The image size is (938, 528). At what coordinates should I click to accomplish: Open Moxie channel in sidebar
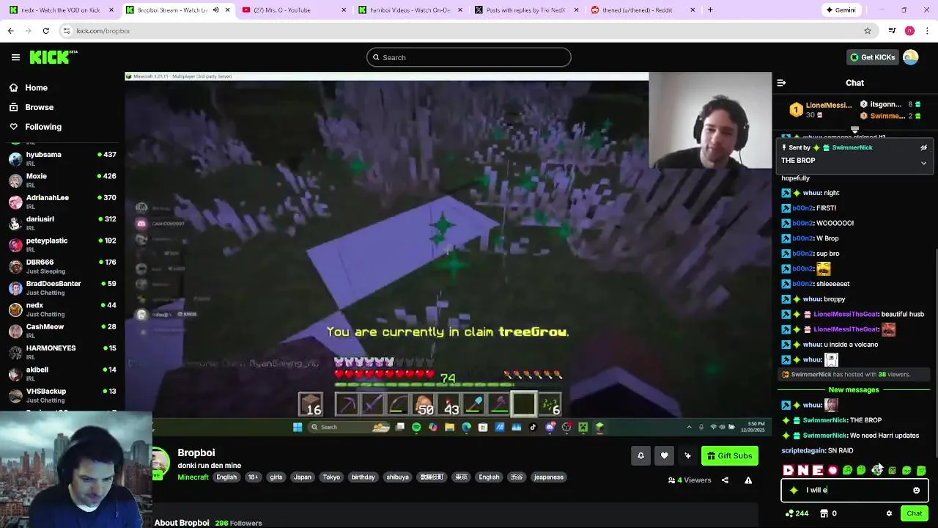(62, 180)
